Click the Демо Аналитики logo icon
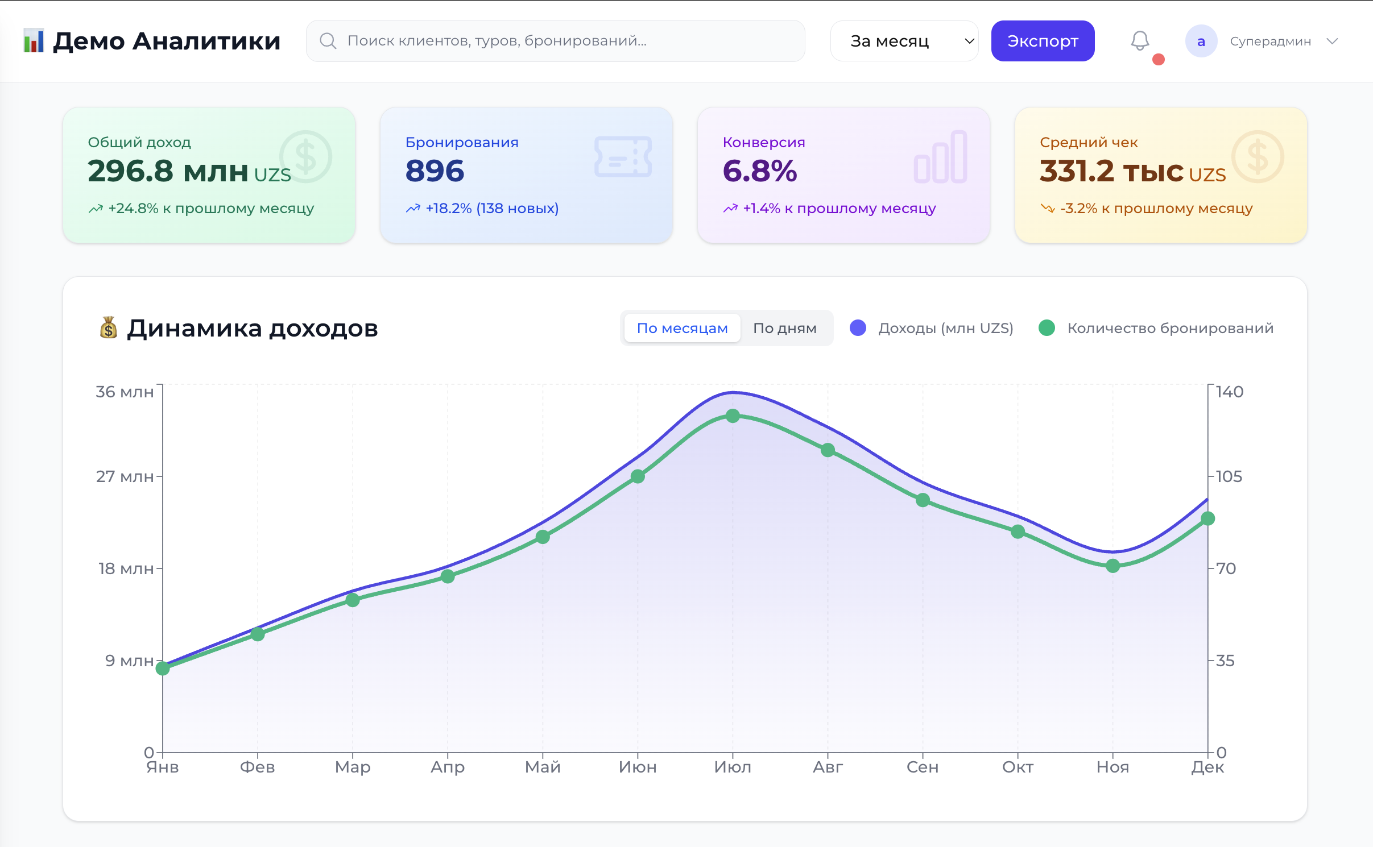The image size is (1373, 847). coord(33,40)
